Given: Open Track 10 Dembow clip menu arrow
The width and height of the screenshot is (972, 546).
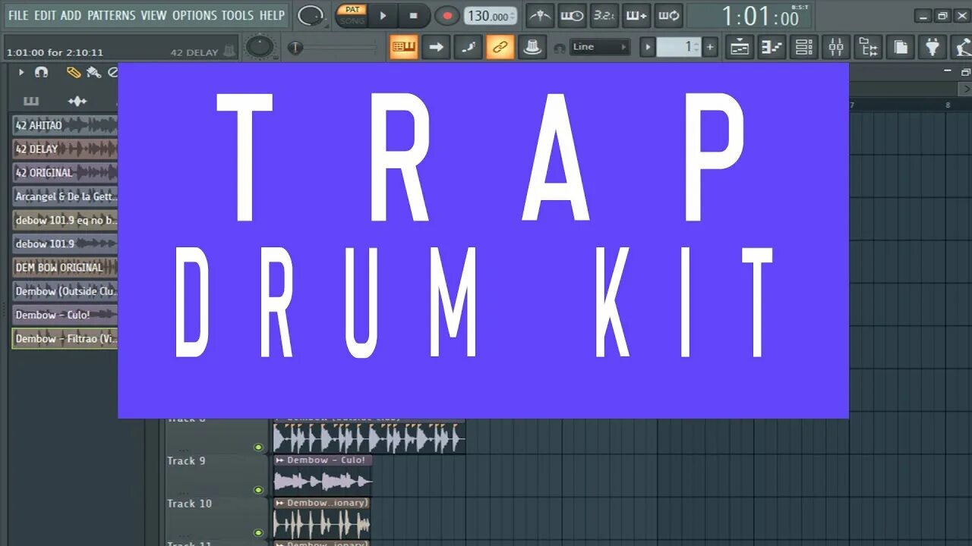Looking at the screenshot, I should click(279, 503).
